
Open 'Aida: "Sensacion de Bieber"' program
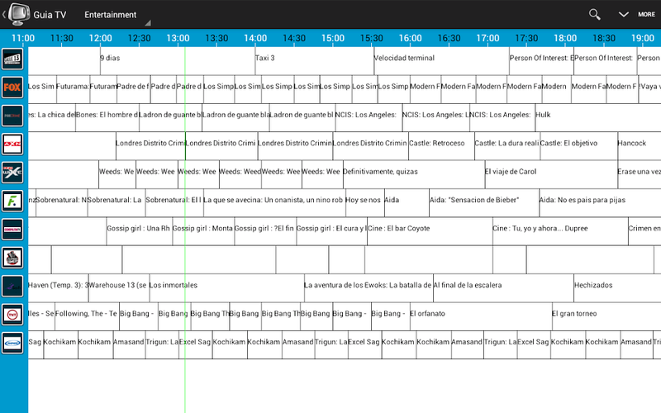point(484,202)
